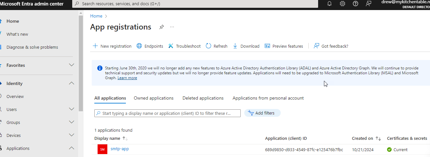
Task: Click the Certificates & secrets column header
Action: tap(407, 139)
